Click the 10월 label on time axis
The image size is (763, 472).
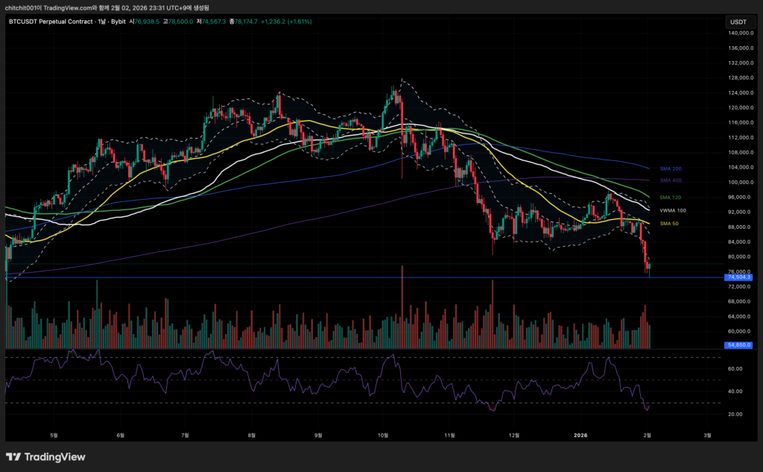tap(384, 434)
